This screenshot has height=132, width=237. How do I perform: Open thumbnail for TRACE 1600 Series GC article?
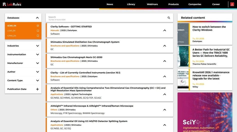pos(183,57)
